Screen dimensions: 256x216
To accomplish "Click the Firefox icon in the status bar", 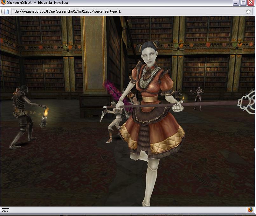I will (250, 210).
